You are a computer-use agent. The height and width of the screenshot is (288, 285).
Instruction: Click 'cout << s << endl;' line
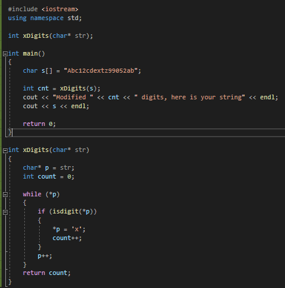pos(56,106)
